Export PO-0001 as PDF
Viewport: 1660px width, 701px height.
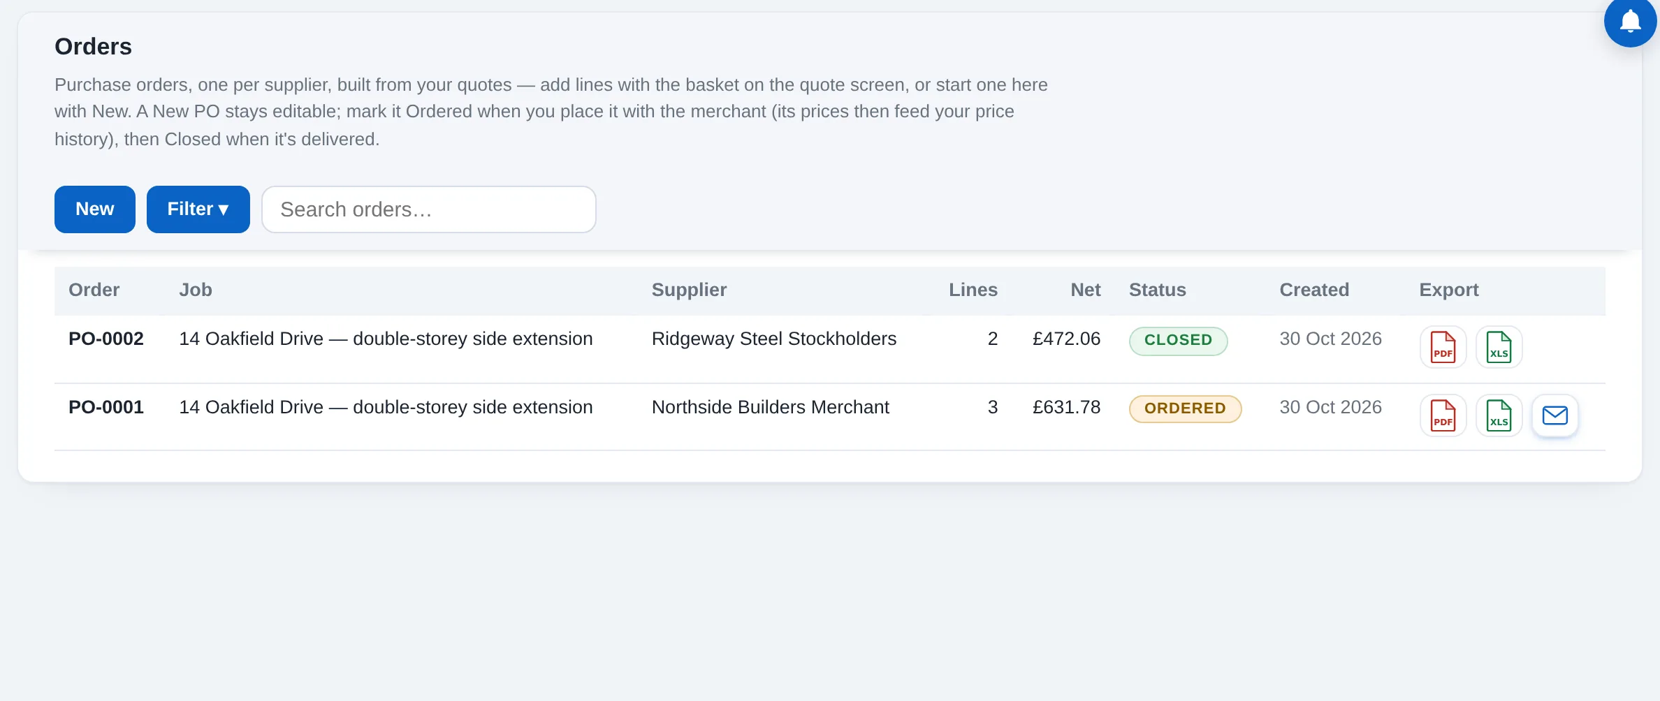click(1443, 415)
